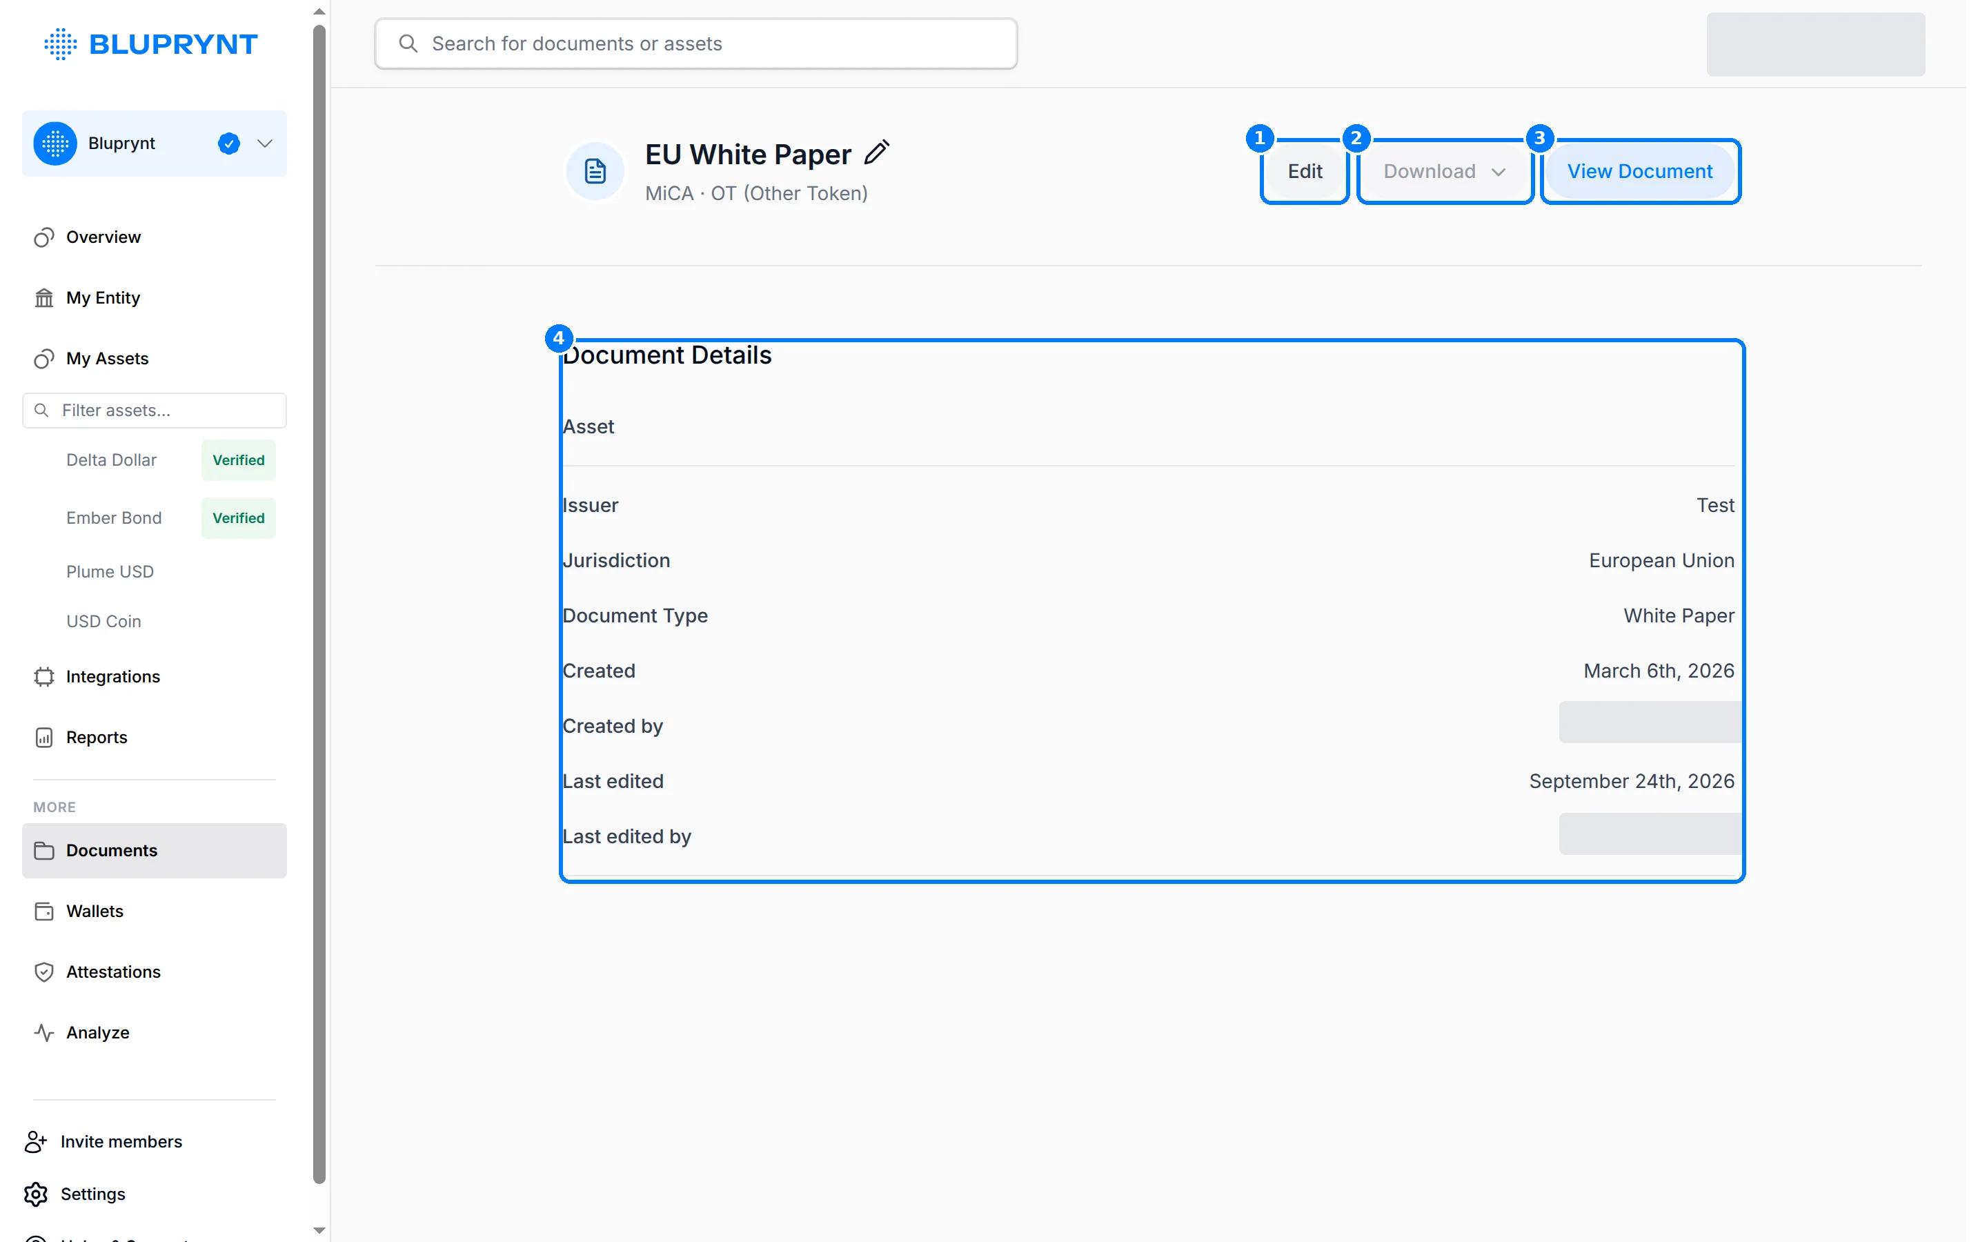The image size is (1987, 1242).
Task: Click the sidebar scrollbar up arrow
Action: click(x=319, y=12)
